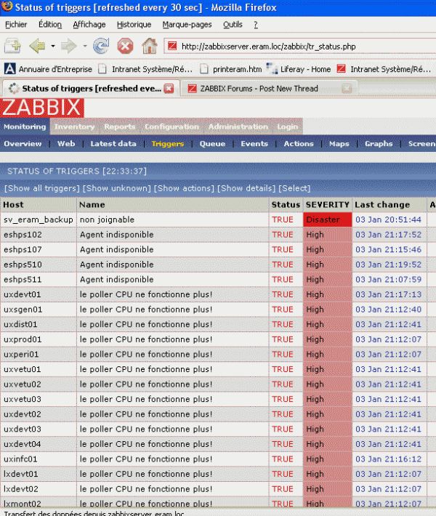Screen dimensions: 436x516
Task: Open the Overview submenu
Action: (23, 144)
